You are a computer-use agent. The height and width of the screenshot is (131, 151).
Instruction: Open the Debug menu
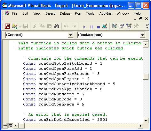point(65,13)
